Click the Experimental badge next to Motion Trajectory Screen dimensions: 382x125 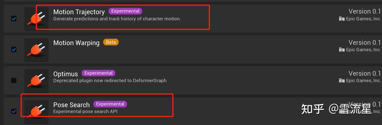click(125, 11)
